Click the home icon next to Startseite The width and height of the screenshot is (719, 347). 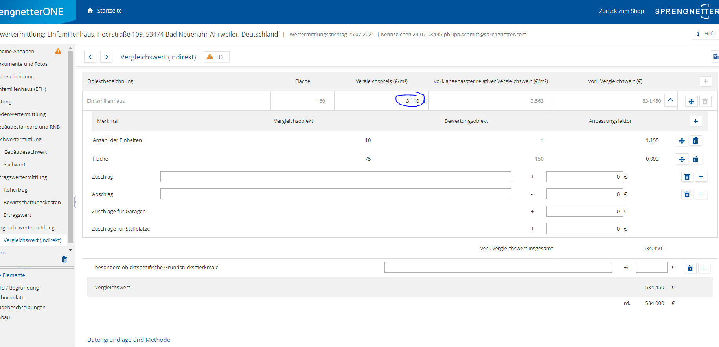point(90,11)
